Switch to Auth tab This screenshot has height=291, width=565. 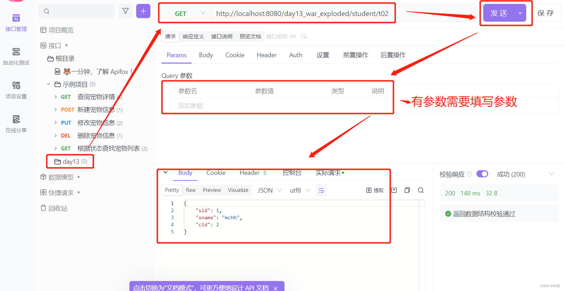tap(296, 55)
